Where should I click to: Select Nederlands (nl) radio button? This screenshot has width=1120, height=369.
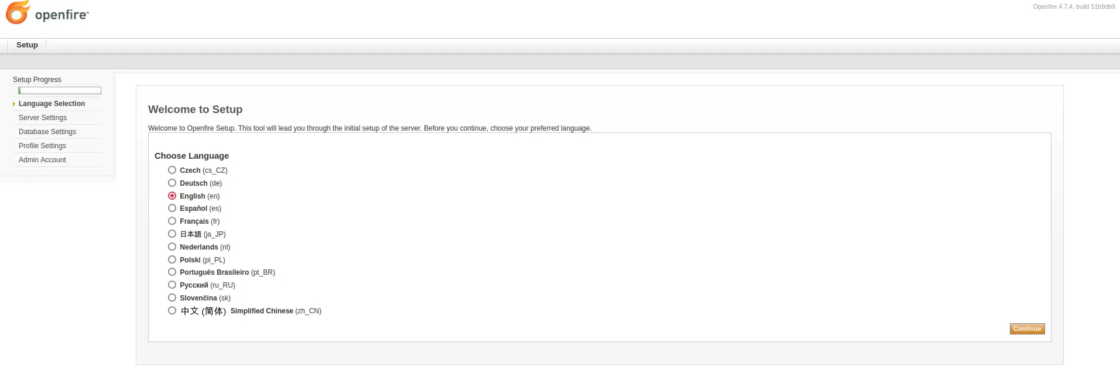click(172, 247)
